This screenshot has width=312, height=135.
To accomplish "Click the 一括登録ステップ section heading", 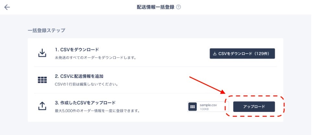I will pos(46,31).
